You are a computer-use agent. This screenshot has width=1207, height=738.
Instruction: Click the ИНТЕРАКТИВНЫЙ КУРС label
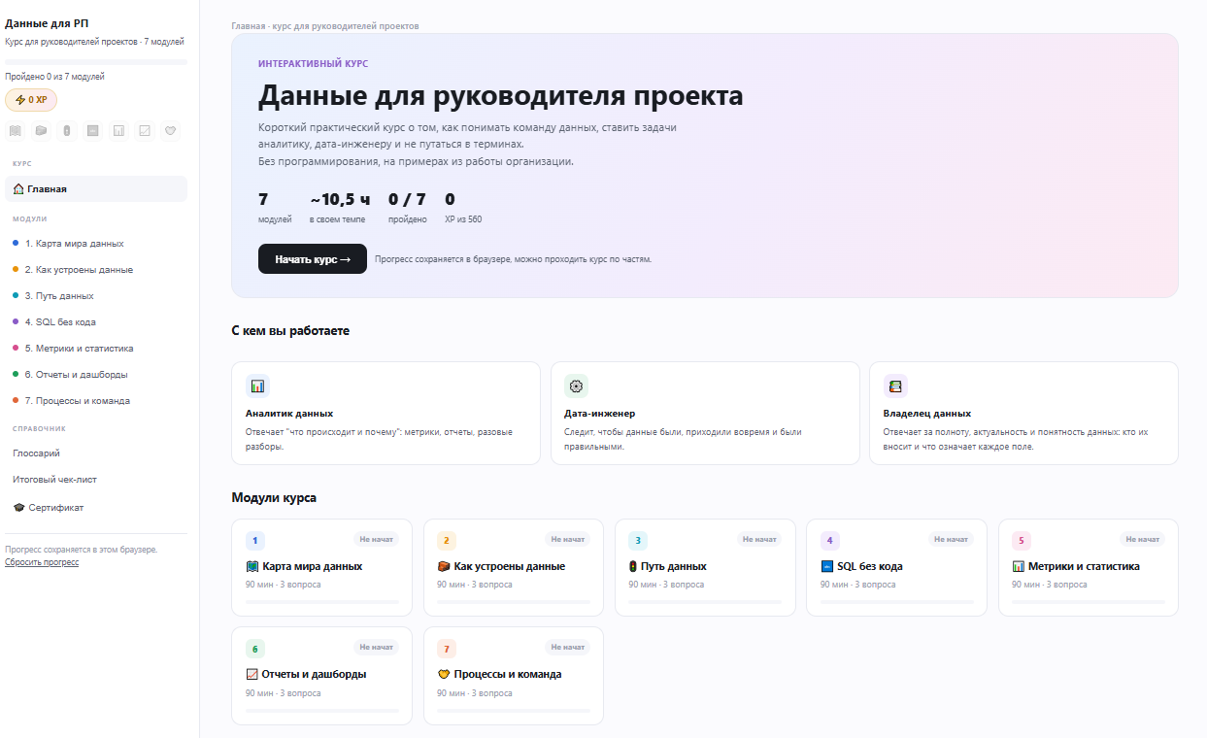(x=313, y=63)
